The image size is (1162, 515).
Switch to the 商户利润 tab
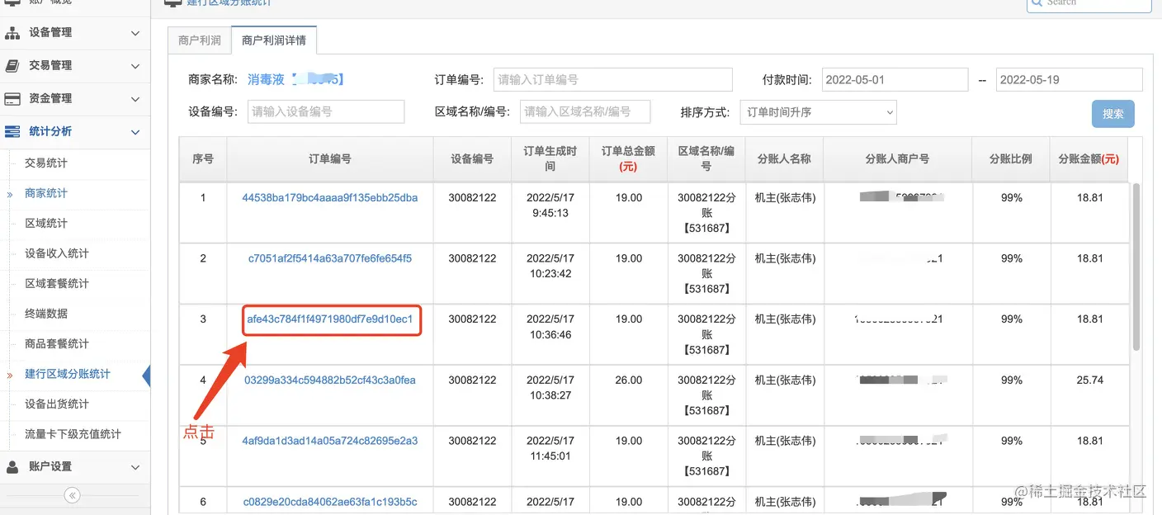coord(198,39)
